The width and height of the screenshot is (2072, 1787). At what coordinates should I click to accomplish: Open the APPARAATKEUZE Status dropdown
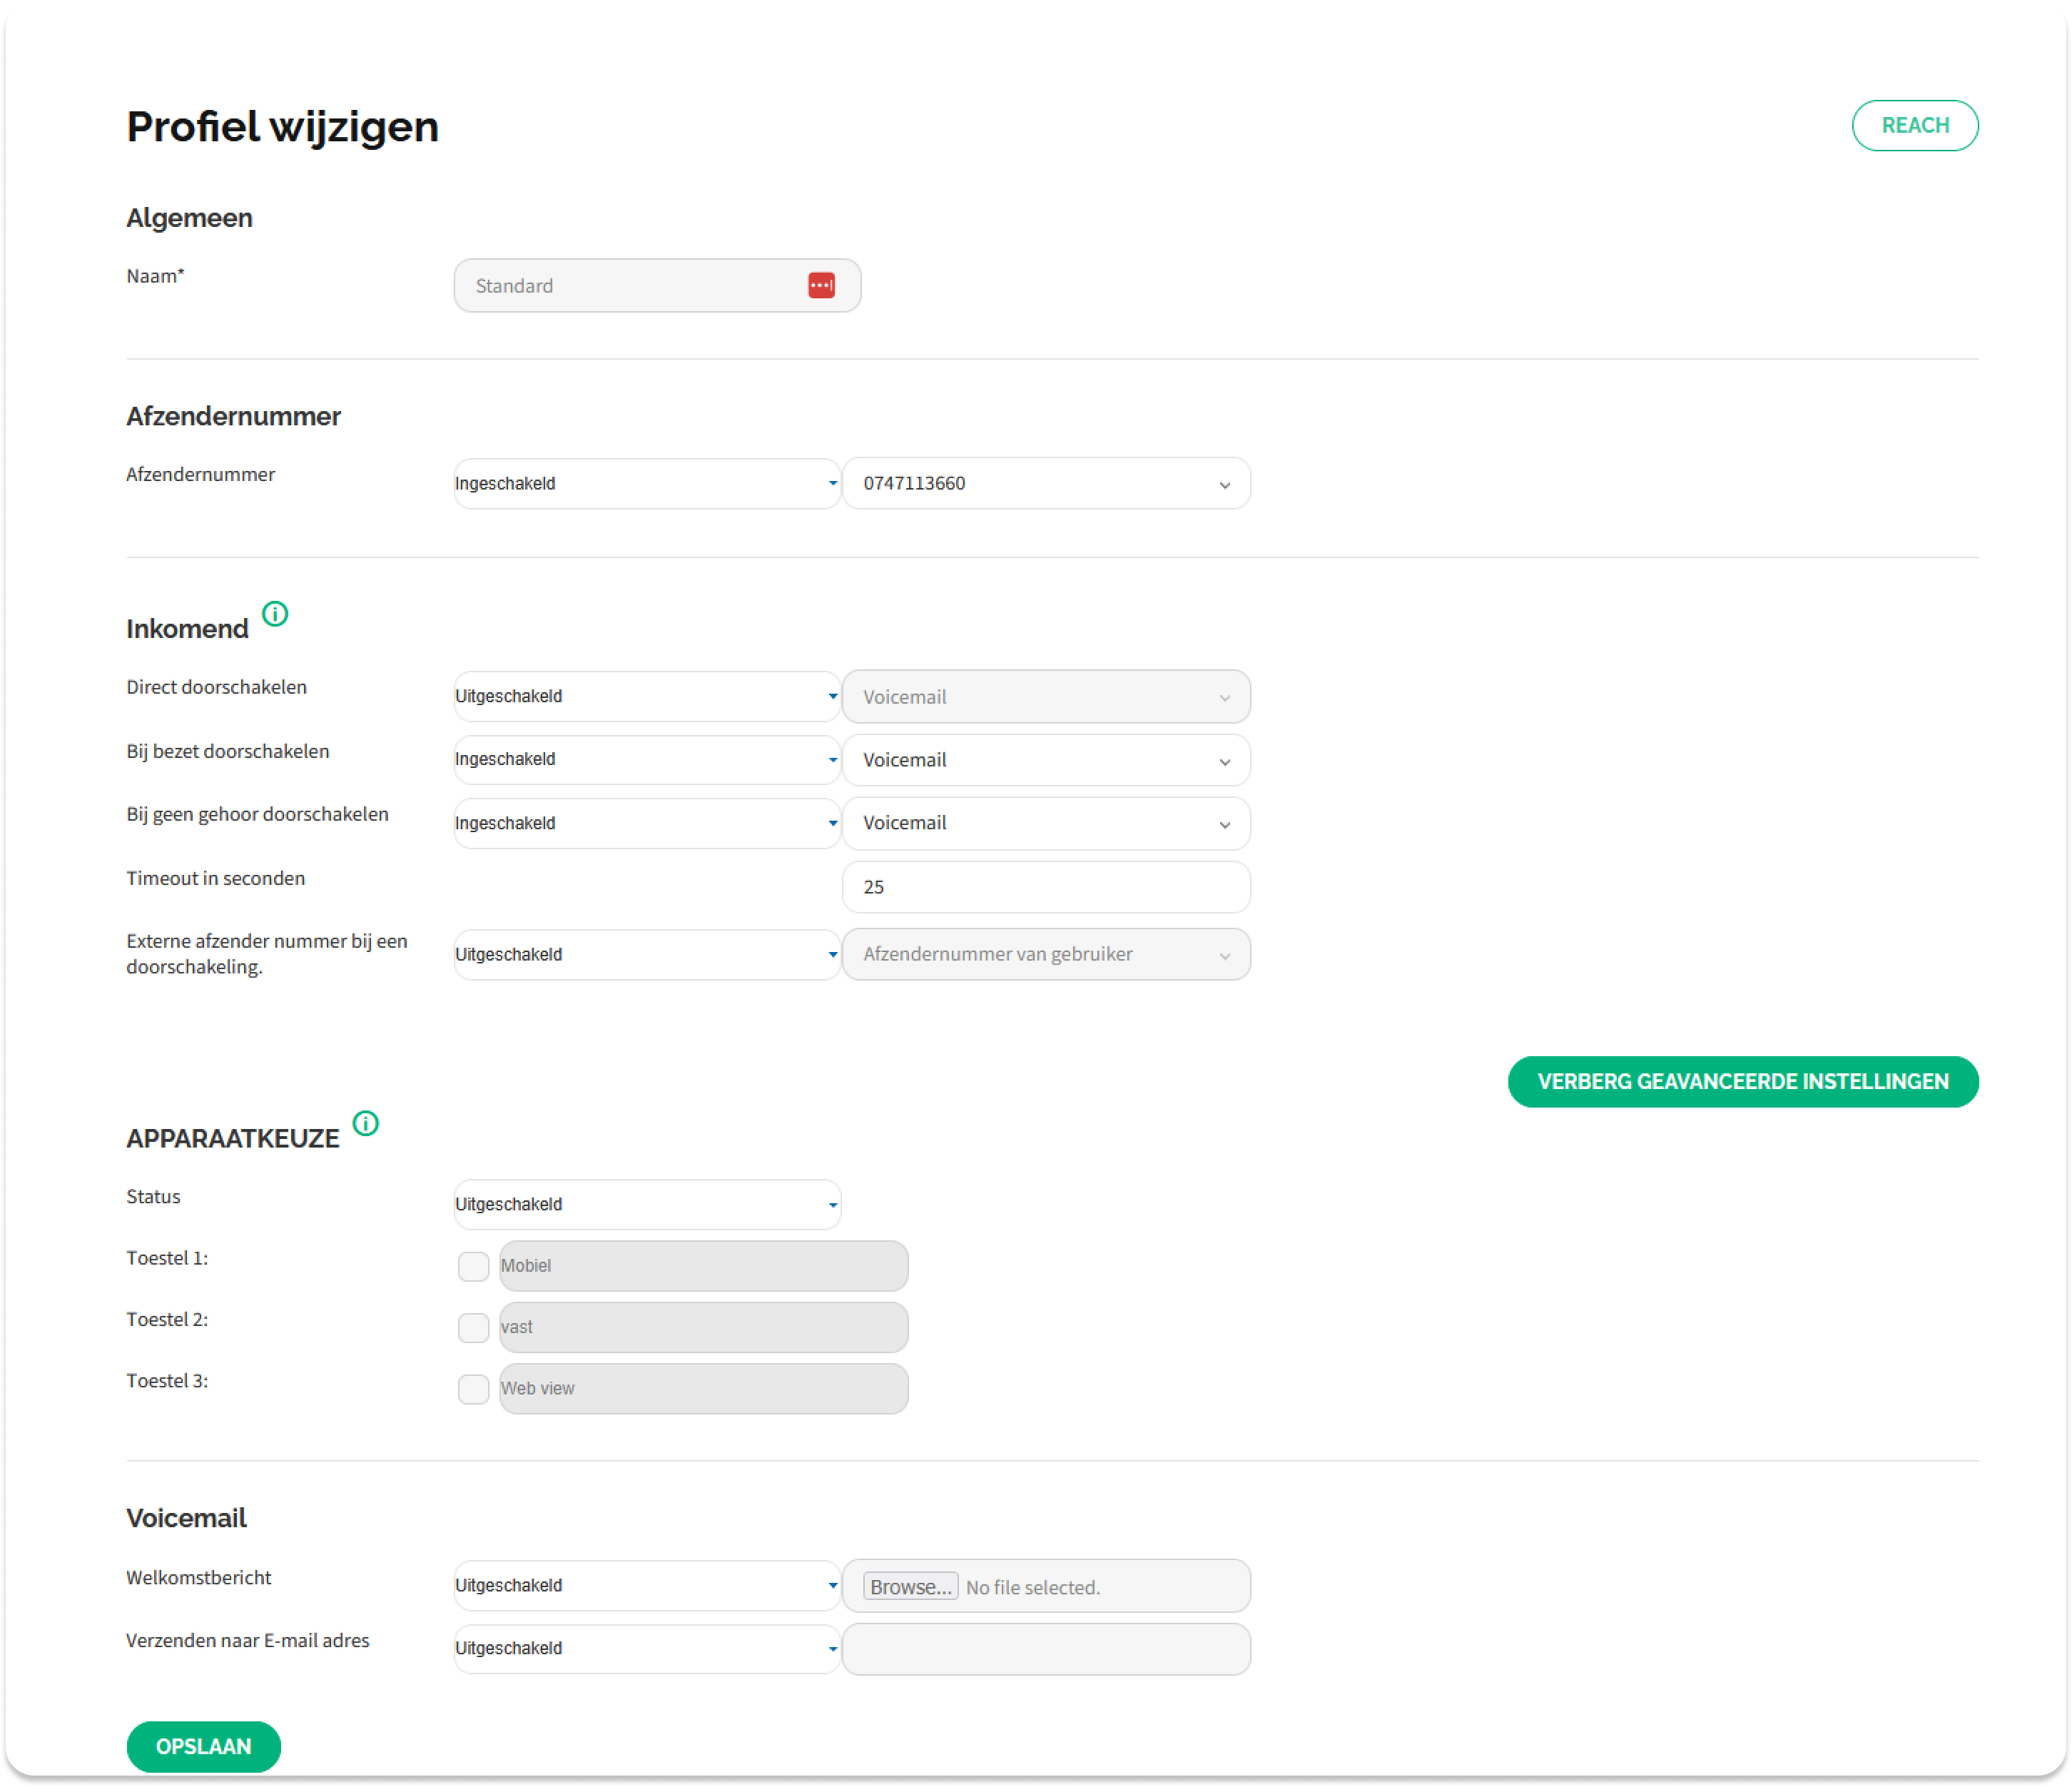(x=646, y=1204)
